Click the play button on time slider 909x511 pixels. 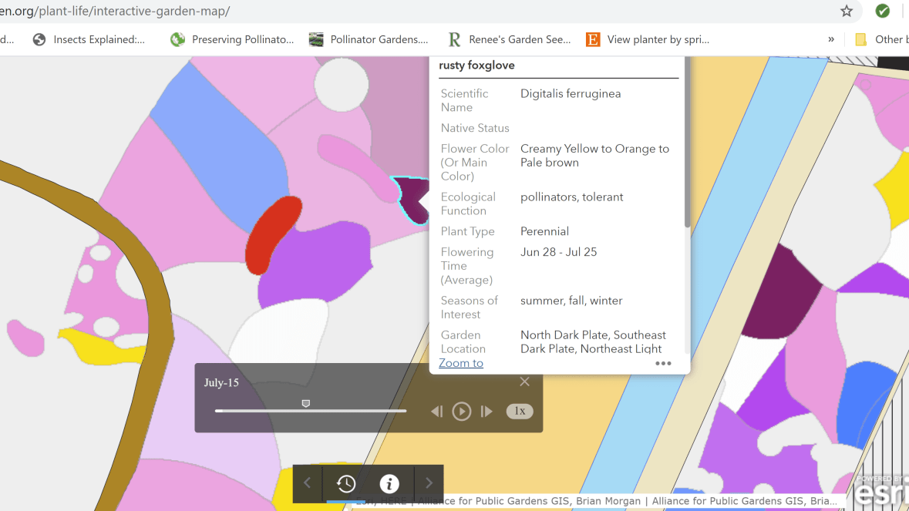pyautogui.click(x=461, y=412)
